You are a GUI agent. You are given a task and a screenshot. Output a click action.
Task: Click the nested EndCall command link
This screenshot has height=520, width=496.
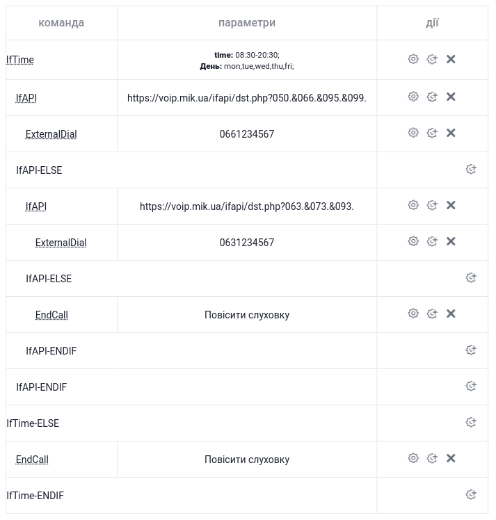pos(51,315)
